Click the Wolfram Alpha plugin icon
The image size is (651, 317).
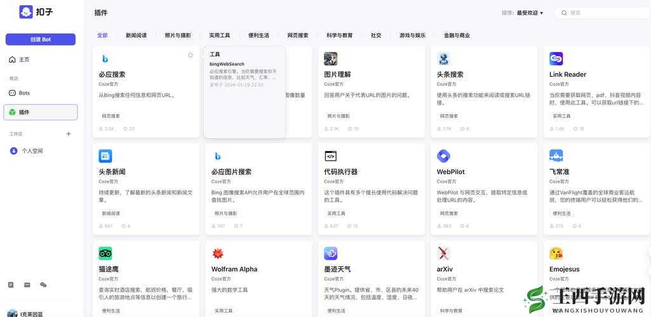[218, 253]
